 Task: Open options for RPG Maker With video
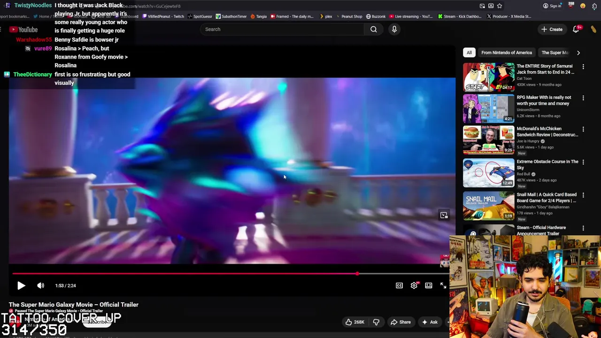(x=583, y=98)
